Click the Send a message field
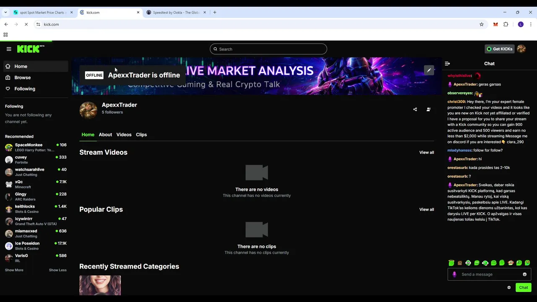 [x=489, y=274]
